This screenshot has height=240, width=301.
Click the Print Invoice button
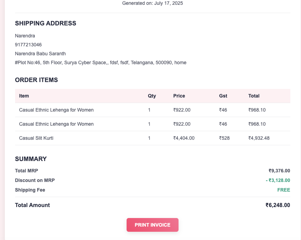click(x=152, y=225)
